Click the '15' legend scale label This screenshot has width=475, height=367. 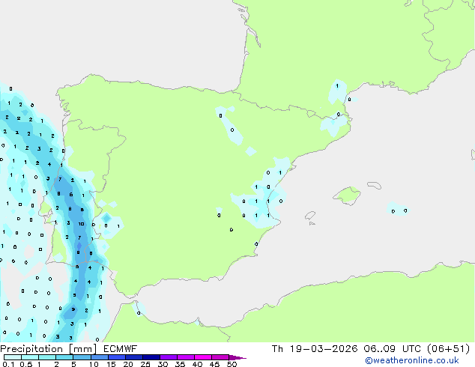[x=111, y=364]
